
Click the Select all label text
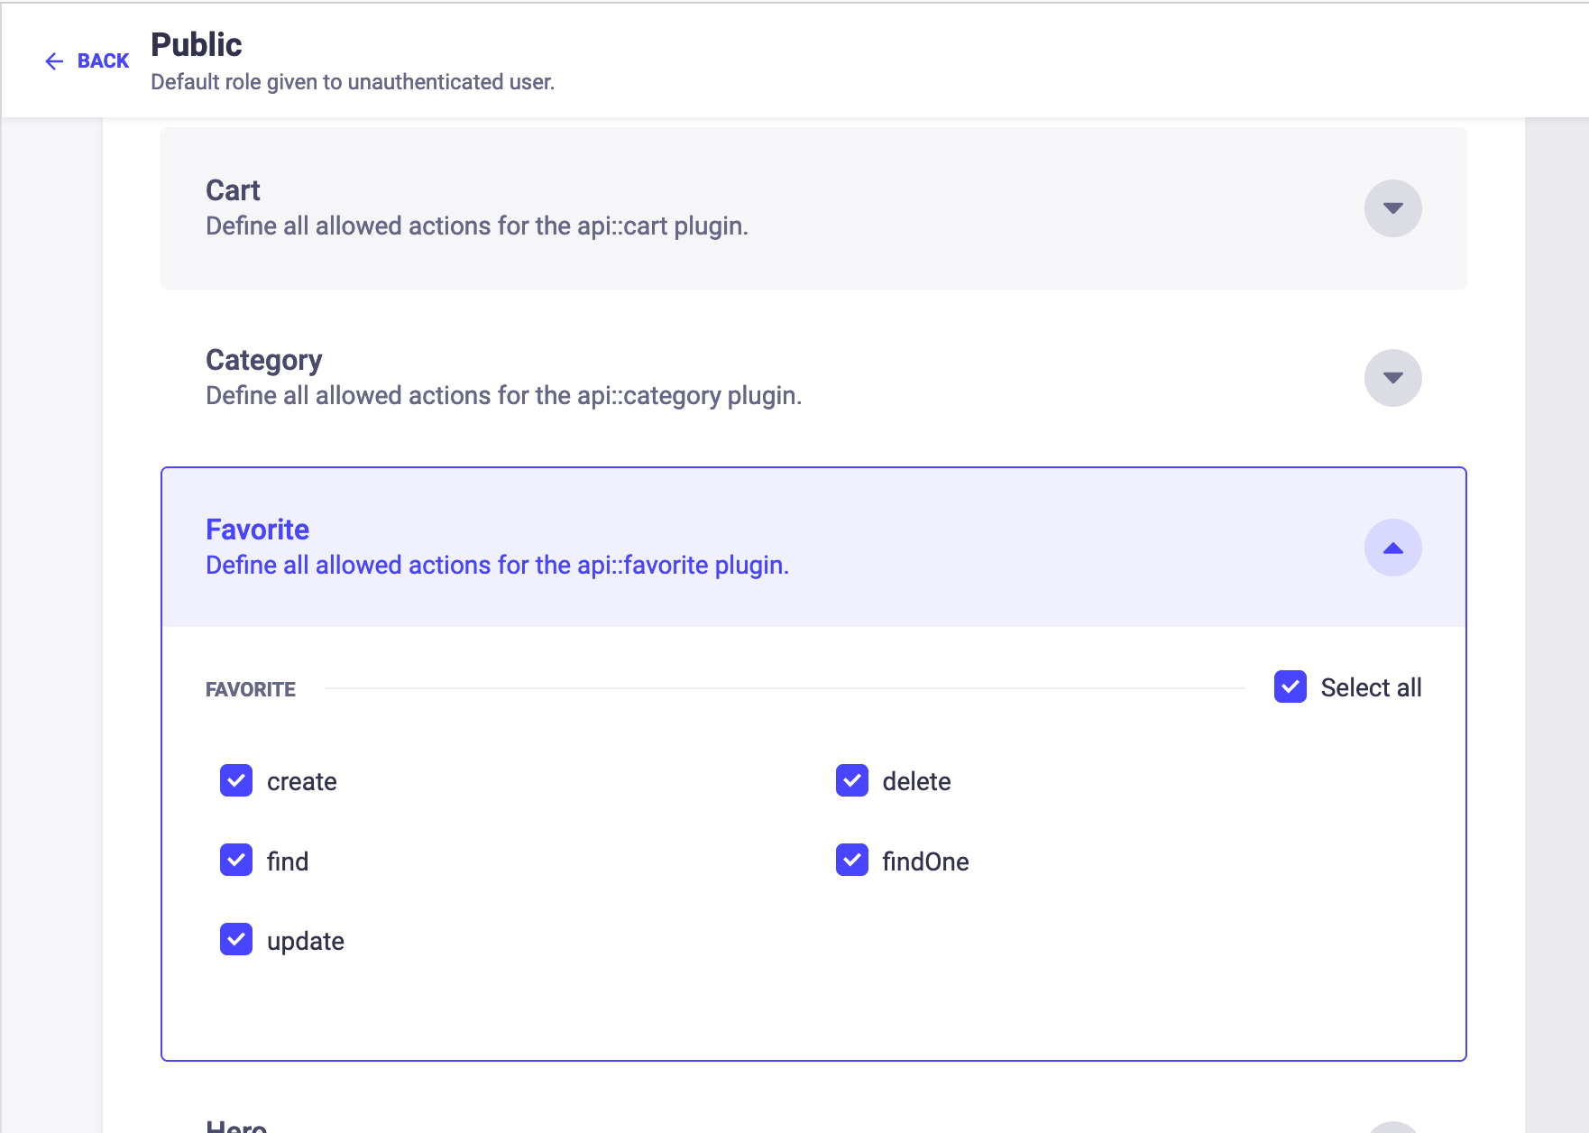pyautogui.click(x=1371, y=688)
